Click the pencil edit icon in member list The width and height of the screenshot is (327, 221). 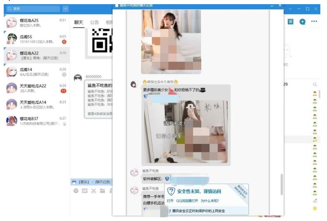[x=315, y=201]
